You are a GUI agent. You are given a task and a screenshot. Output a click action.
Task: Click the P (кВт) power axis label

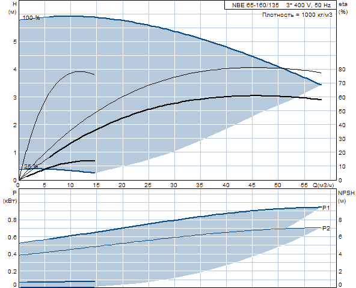pos(10,197)
